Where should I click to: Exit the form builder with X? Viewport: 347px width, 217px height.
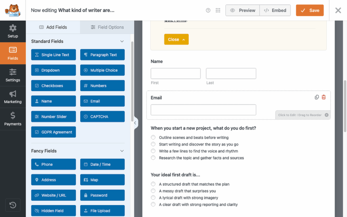[x=338, y=10]
